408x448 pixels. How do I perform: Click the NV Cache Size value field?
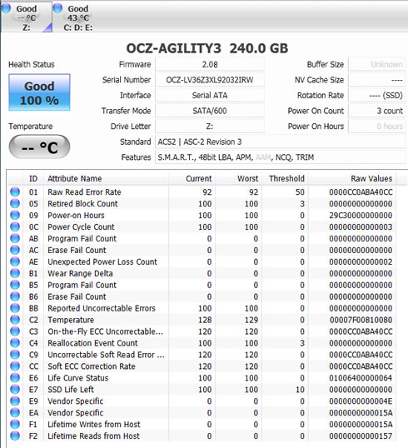coord(377,80)
